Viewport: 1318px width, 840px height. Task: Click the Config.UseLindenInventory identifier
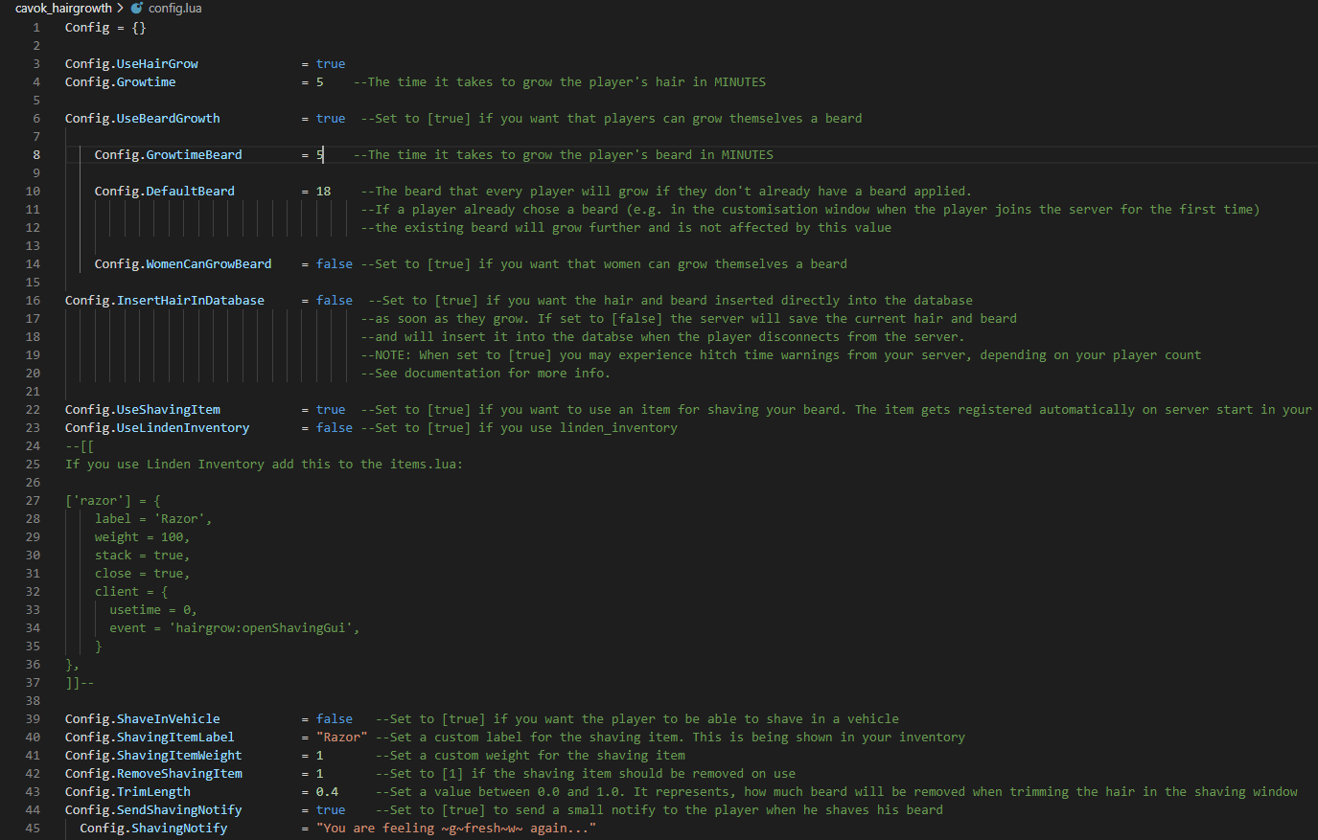click(x=157, y=427)
